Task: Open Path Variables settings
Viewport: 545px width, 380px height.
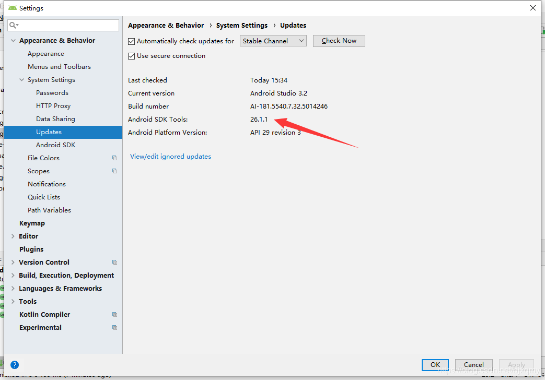Action: [49, 210]
